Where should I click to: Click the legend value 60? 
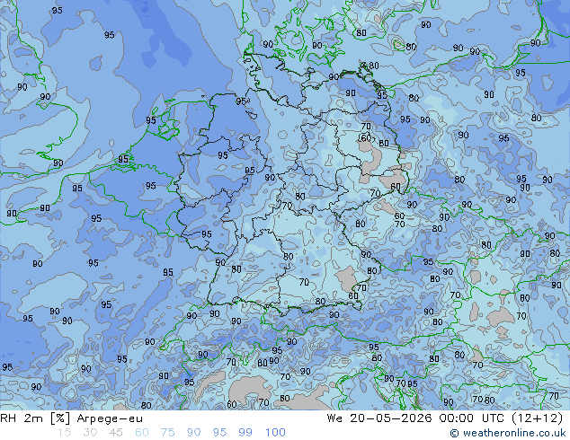click(x=142, y=433)
